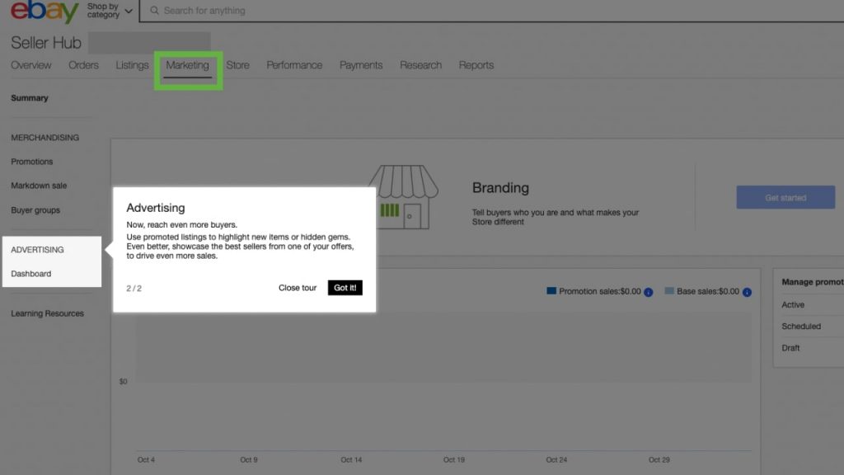Select Promotions under Merchandising
The height and width of the screenshot is (475, 844).
[x=34, y=162]
